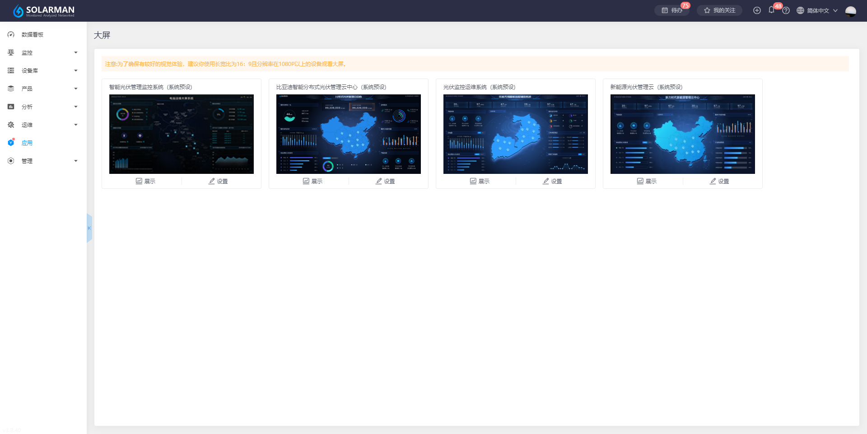The width and height of the screenshot is (867, 434).
Task: Click the plus circle add icon
Action: [757, 10]
